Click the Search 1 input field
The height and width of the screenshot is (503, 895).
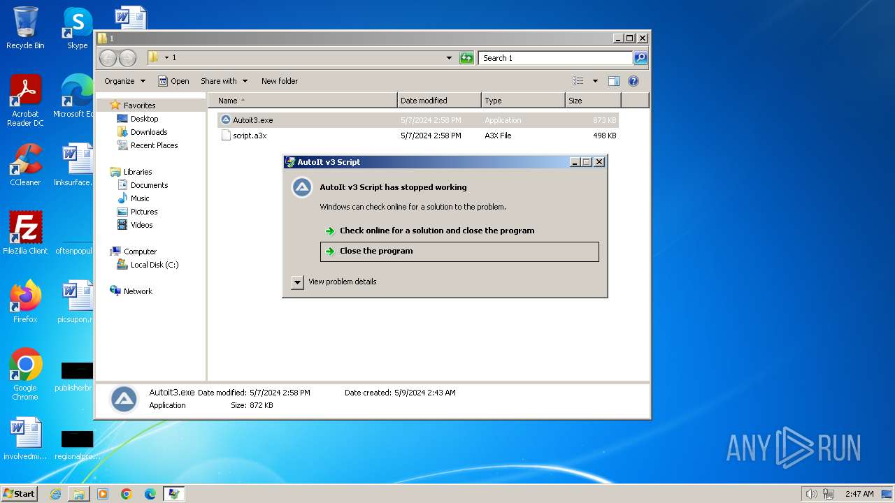(556, 58)
